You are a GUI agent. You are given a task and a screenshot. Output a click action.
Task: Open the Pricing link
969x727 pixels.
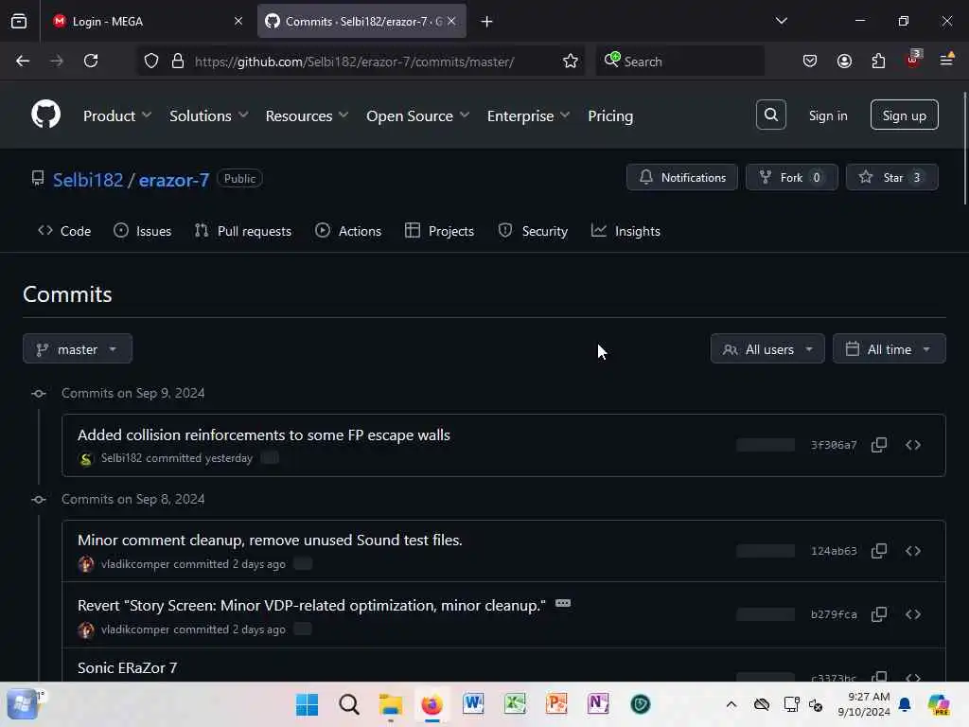[610, 115]
